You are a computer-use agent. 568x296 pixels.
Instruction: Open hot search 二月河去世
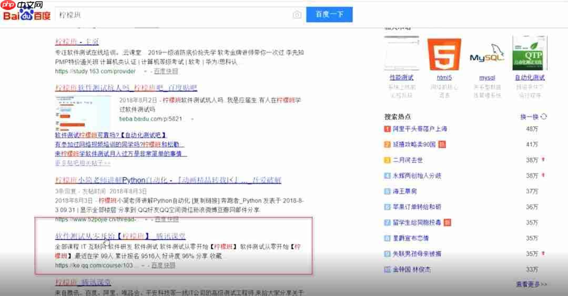[408, 160]
